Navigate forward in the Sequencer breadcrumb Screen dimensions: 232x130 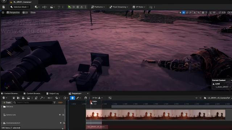200,98
